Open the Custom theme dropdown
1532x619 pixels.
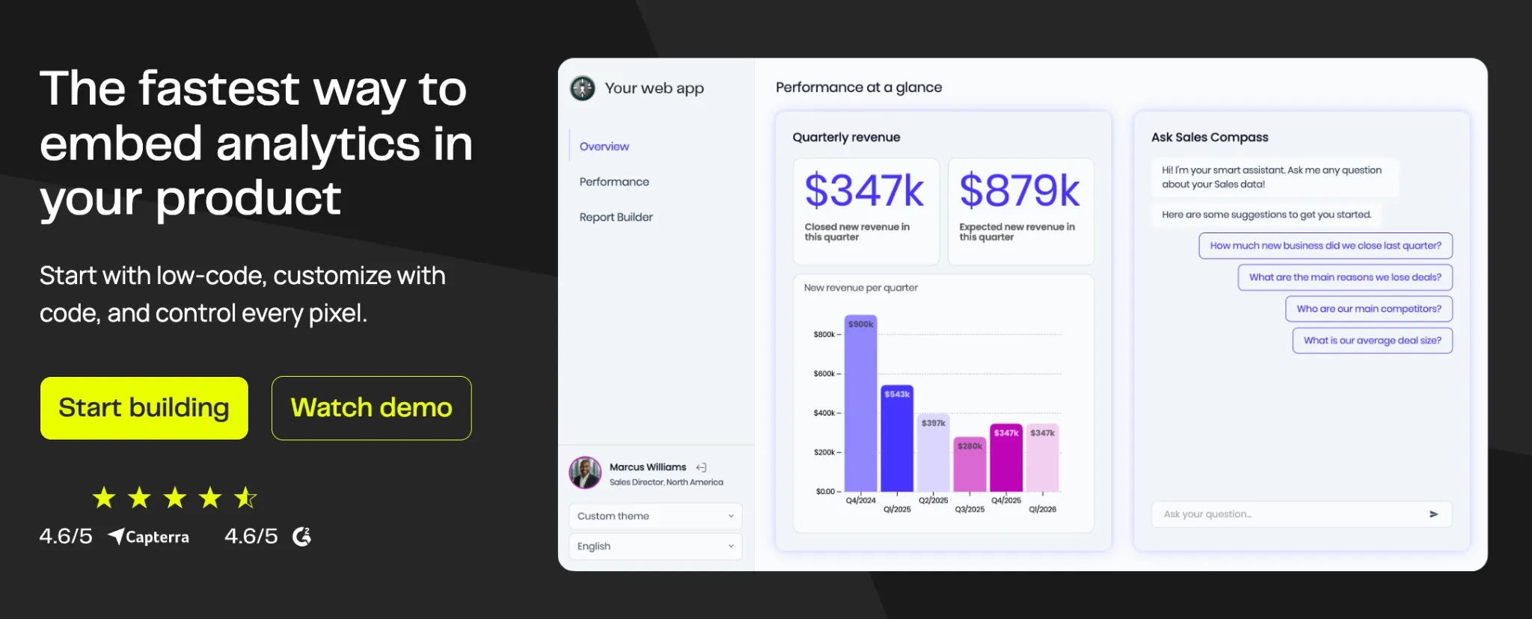coord(655,516)
